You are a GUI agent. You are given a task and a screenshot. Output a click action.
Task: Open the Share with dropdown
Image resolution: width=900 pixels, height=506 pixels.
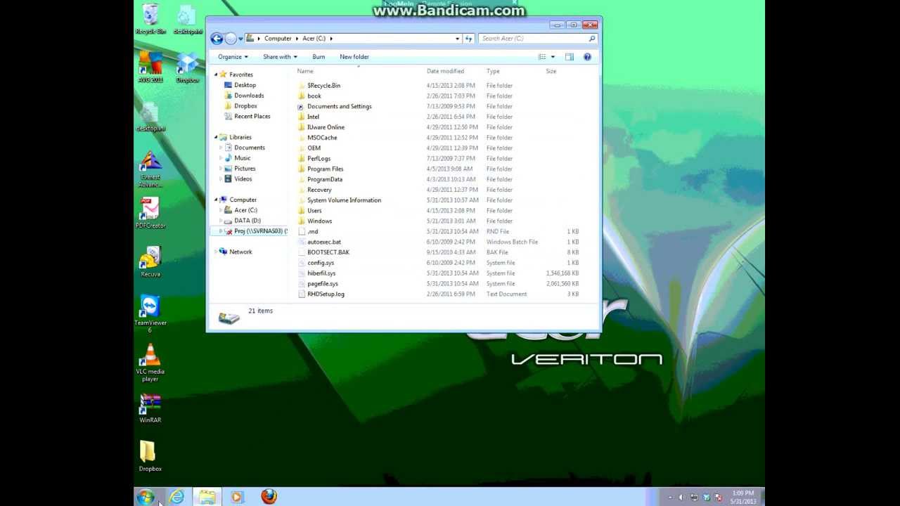[280, 57]
